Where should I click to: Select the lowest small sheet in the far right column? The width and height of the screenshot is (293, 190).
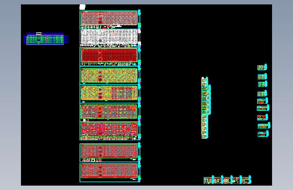point(263,134)
